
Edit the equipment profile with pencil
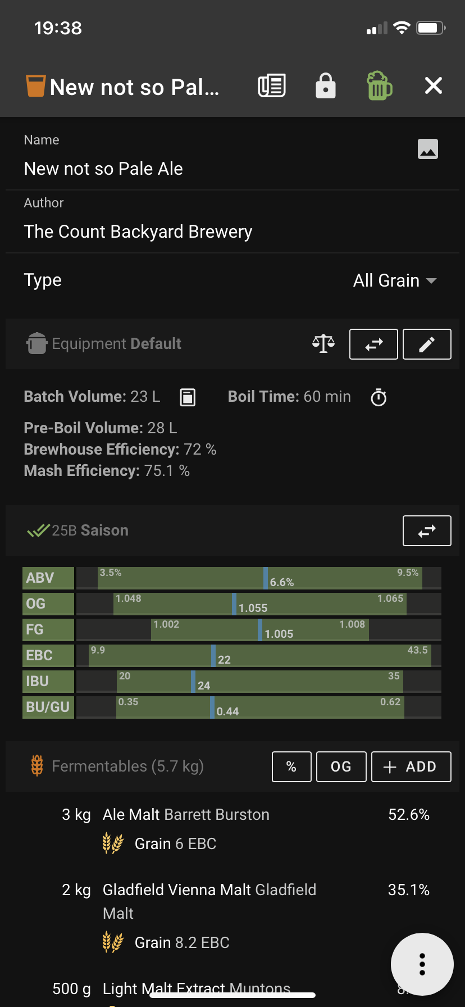pyautogui.click(x=427, y=344)
